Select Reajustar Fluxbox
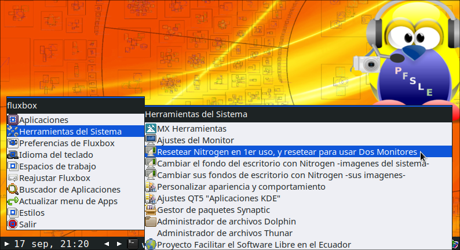460x250 pixels. [x=76, y=178]
